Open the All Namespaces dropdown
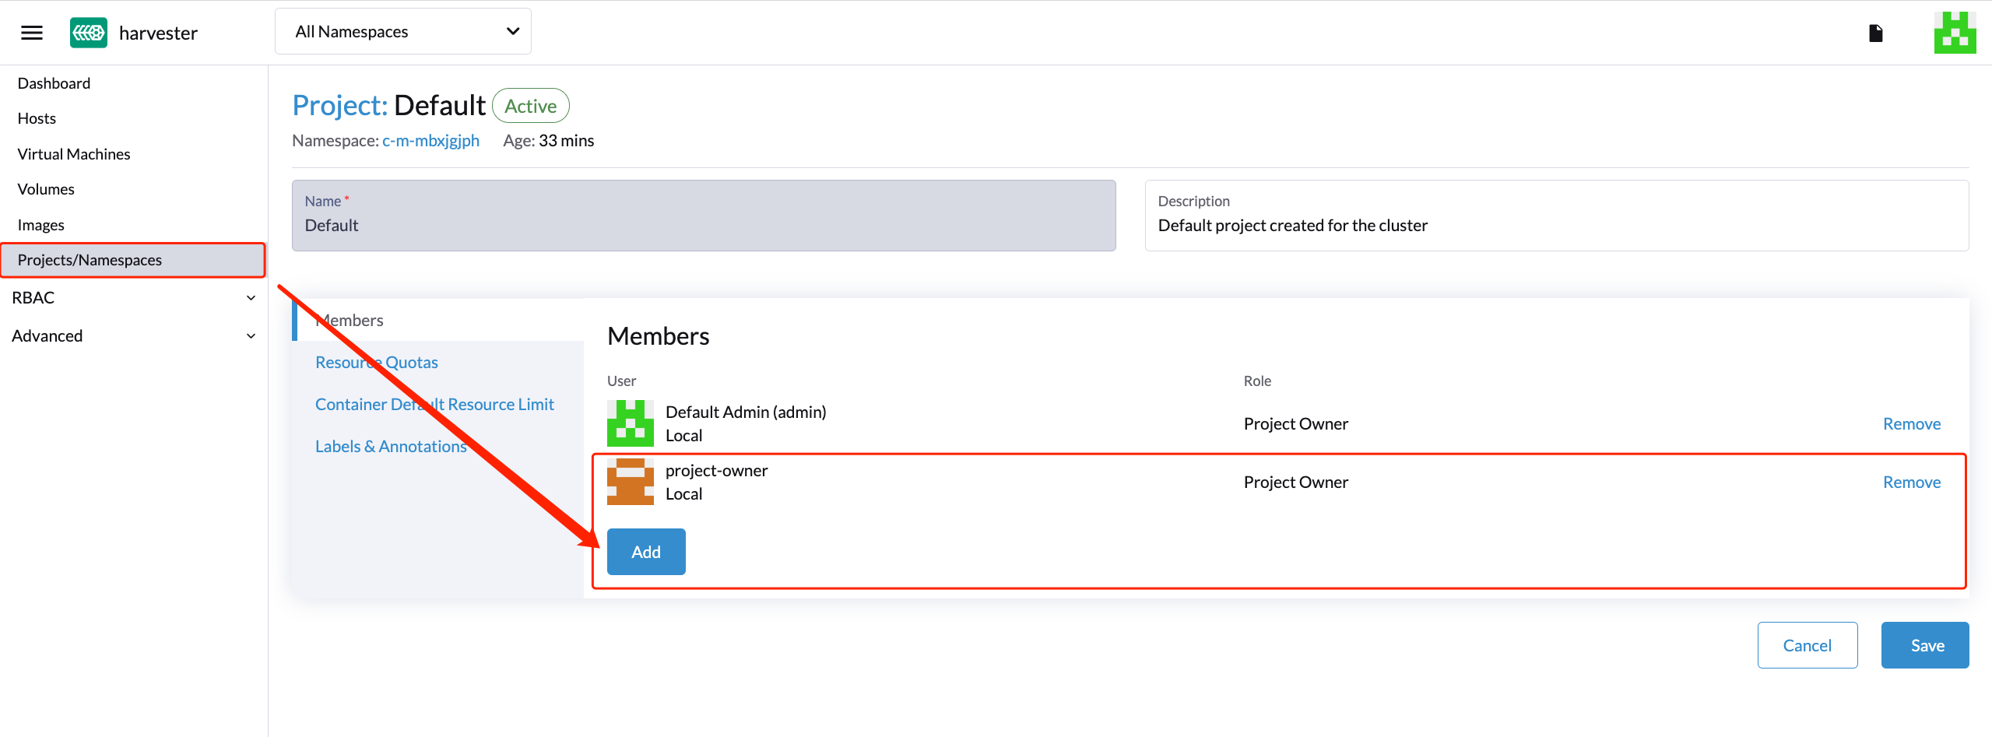 [x=403, y=32]
